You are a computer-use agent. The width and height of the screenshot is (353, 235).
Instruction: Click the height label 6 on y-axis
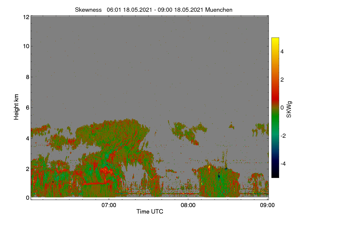click(x=27, y=108)
